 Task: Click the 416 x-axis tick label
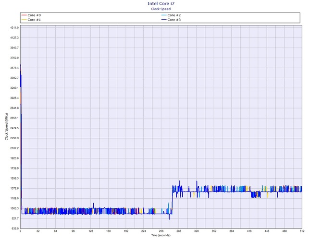tap(249, 231)
